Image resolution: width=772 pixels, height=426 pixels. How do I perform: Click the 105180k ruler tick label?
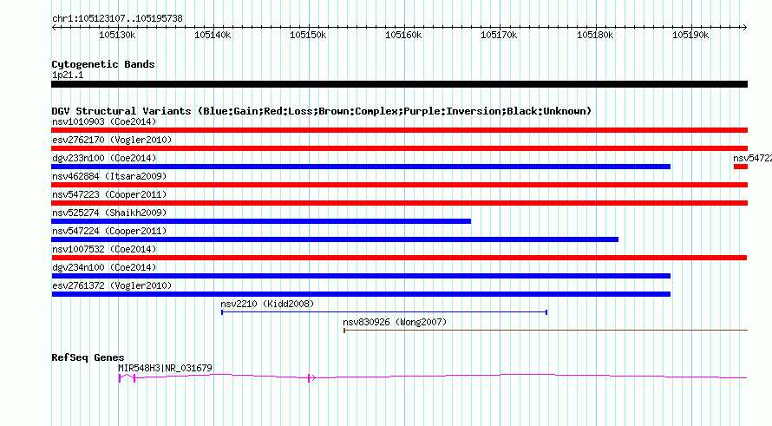595,35
